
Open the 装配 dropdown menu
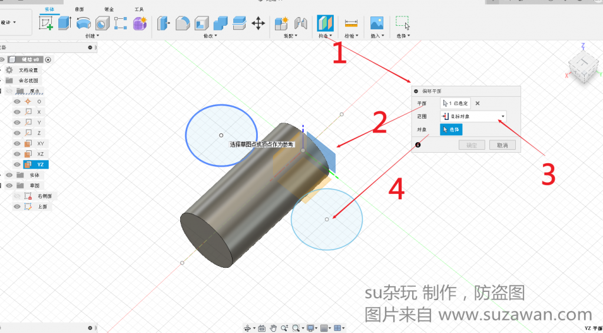coord(291,36)
